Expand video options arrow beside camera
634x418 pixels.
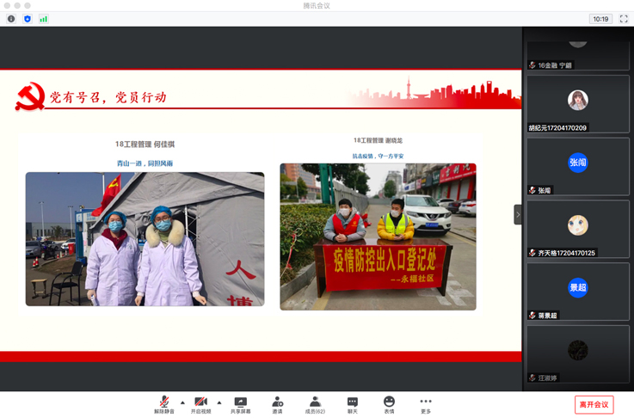pyautogui.click(x=219, y=403)
